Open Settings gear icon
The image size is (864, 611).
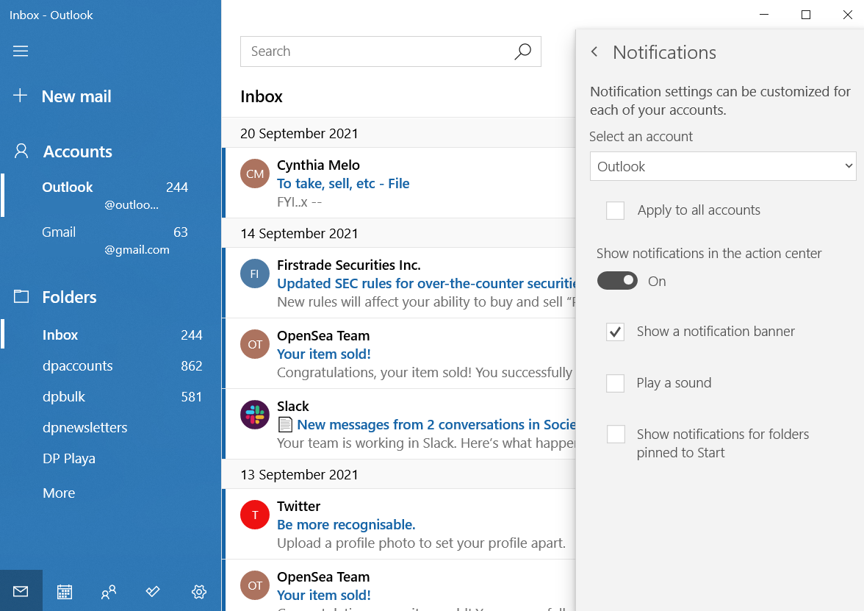pyautogui.click(x=199, y=592)
